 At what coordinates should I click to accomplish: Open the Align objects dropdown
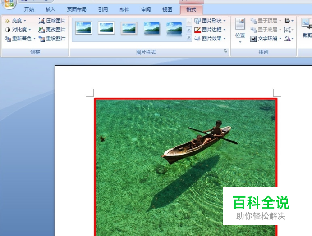point(289,21)
